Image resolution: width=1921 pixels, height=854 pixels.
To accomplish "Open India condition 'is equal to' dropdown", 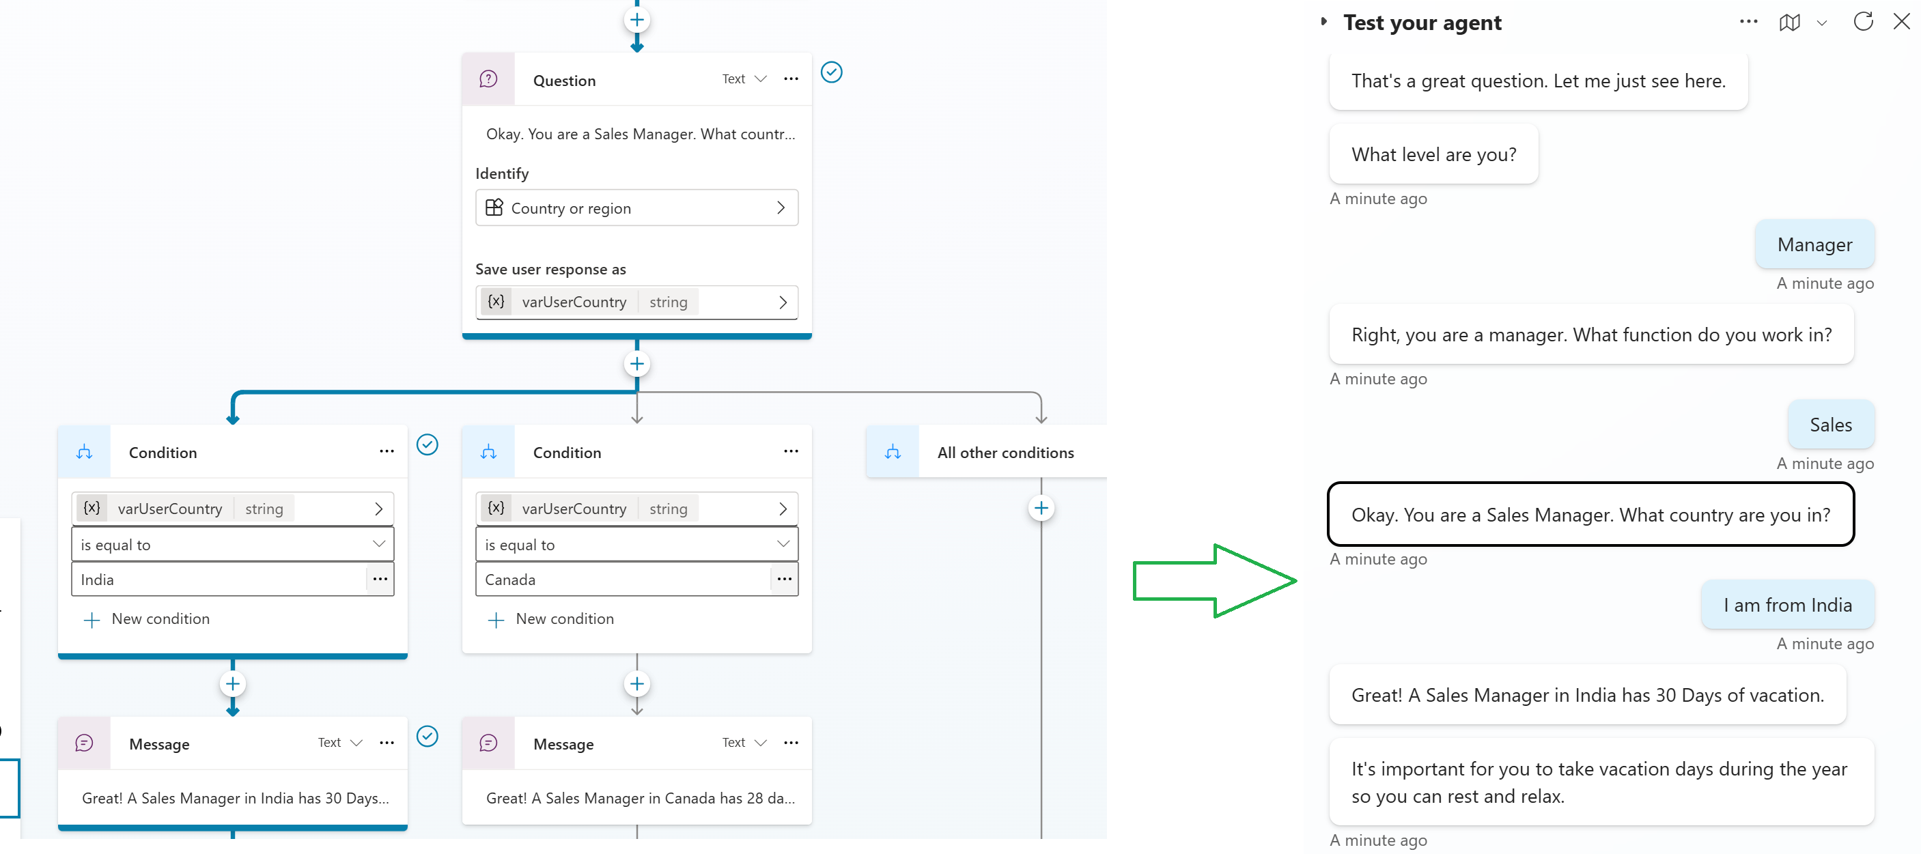I will (x=232, y=544).
